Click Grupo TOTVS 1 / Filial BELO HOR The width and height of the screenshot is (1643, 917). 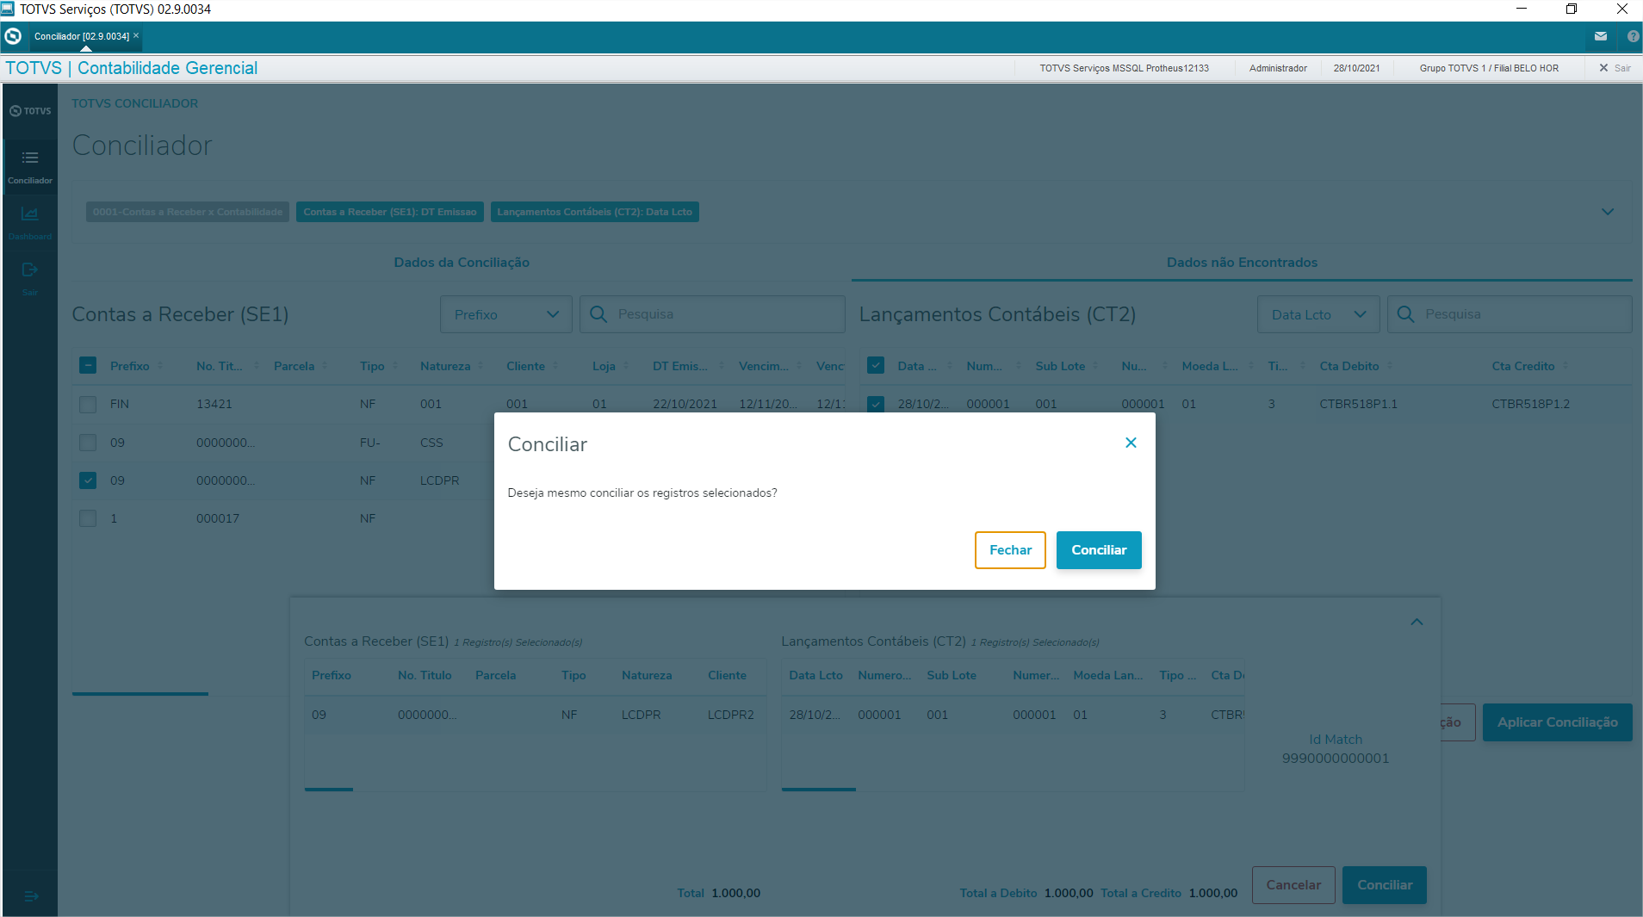click(1489, 68)
